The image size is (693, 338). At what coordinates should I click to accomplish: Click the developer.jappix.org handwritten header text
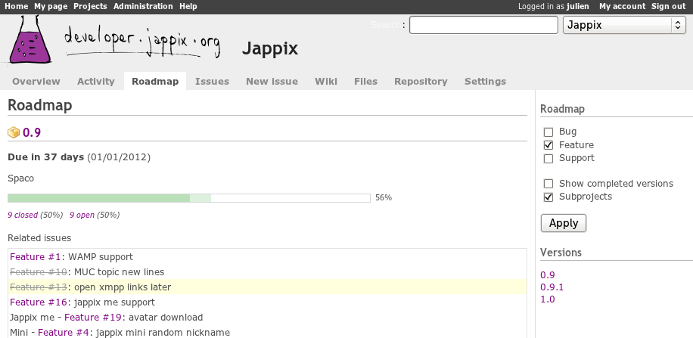143,41
